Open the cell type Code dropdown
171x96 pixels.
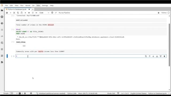tap(44, 13)
